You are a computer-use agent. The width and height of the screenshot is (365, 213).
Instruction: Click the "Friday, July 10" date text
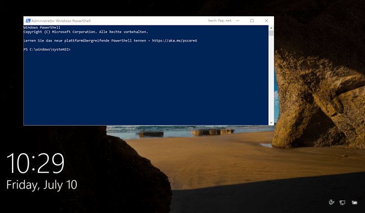click(x=41, y=185)
